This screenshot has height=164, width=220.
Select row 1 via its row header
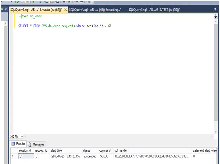tap(14, 156)
